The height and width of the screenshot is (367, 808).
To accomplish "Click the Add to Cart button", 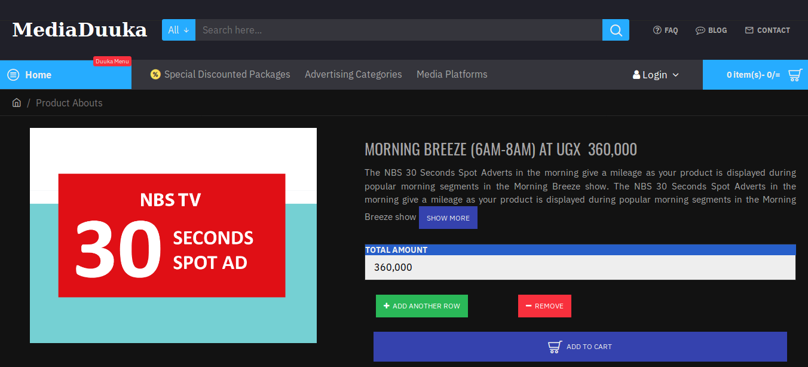I will [x=580, y=347].
